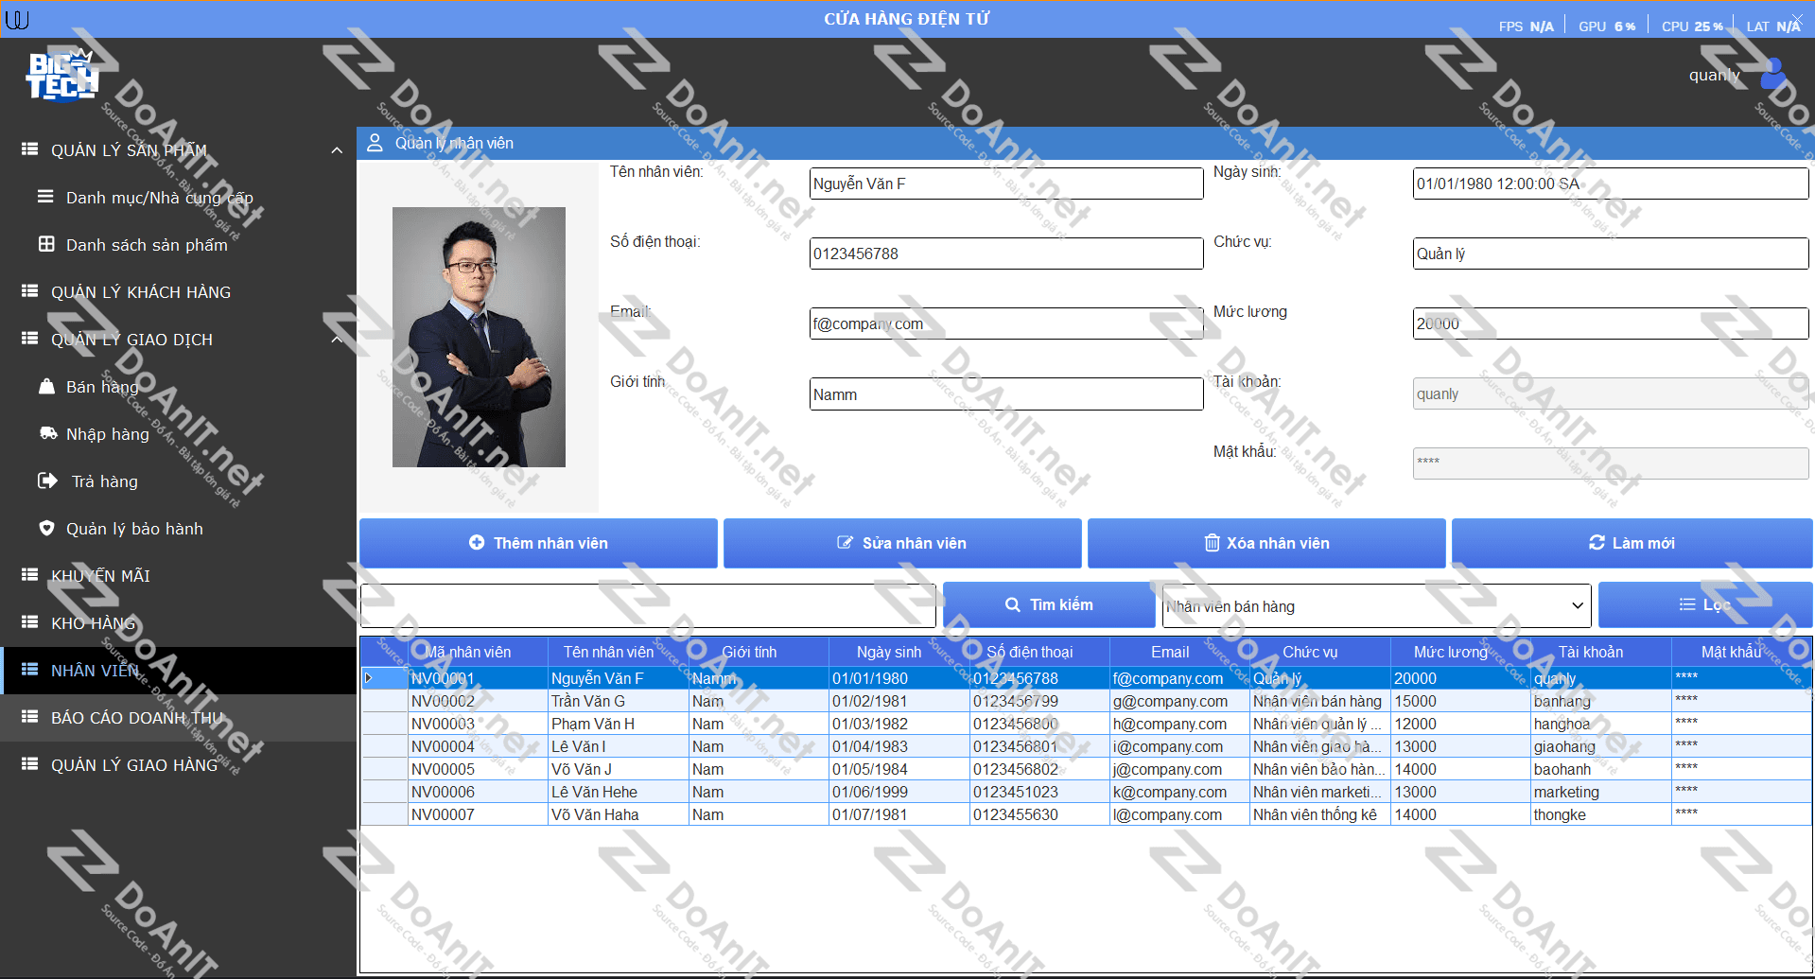Click the employee search text box
The height and width of the screenshot is (979, 1815).
click(648, 605)
